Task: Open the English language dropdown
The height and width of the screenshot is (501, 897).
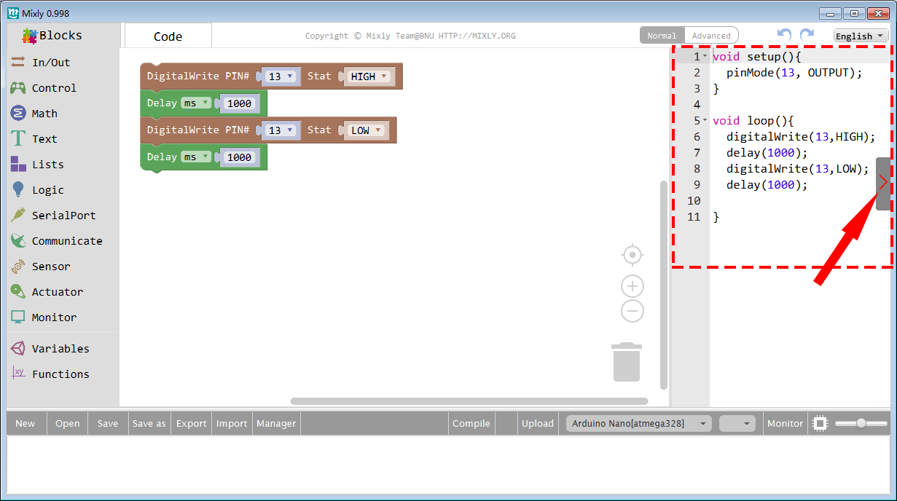Action: pyautogui.click(x=860, y=35)
